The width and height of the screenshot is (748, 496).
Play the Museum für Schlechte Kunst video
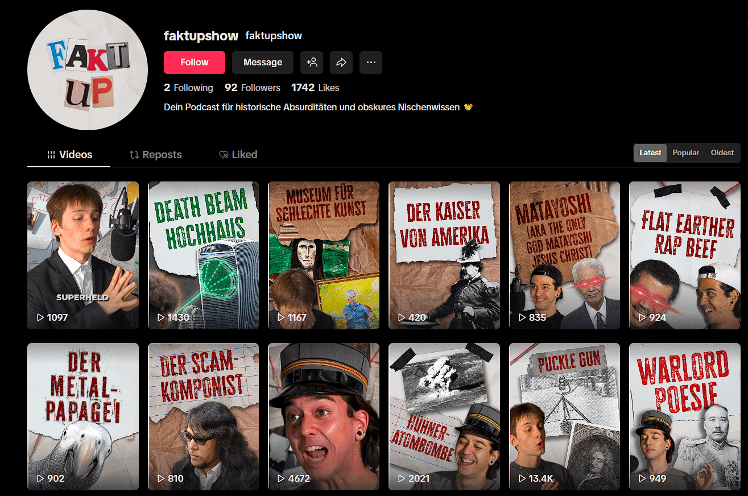click(324, 255)
